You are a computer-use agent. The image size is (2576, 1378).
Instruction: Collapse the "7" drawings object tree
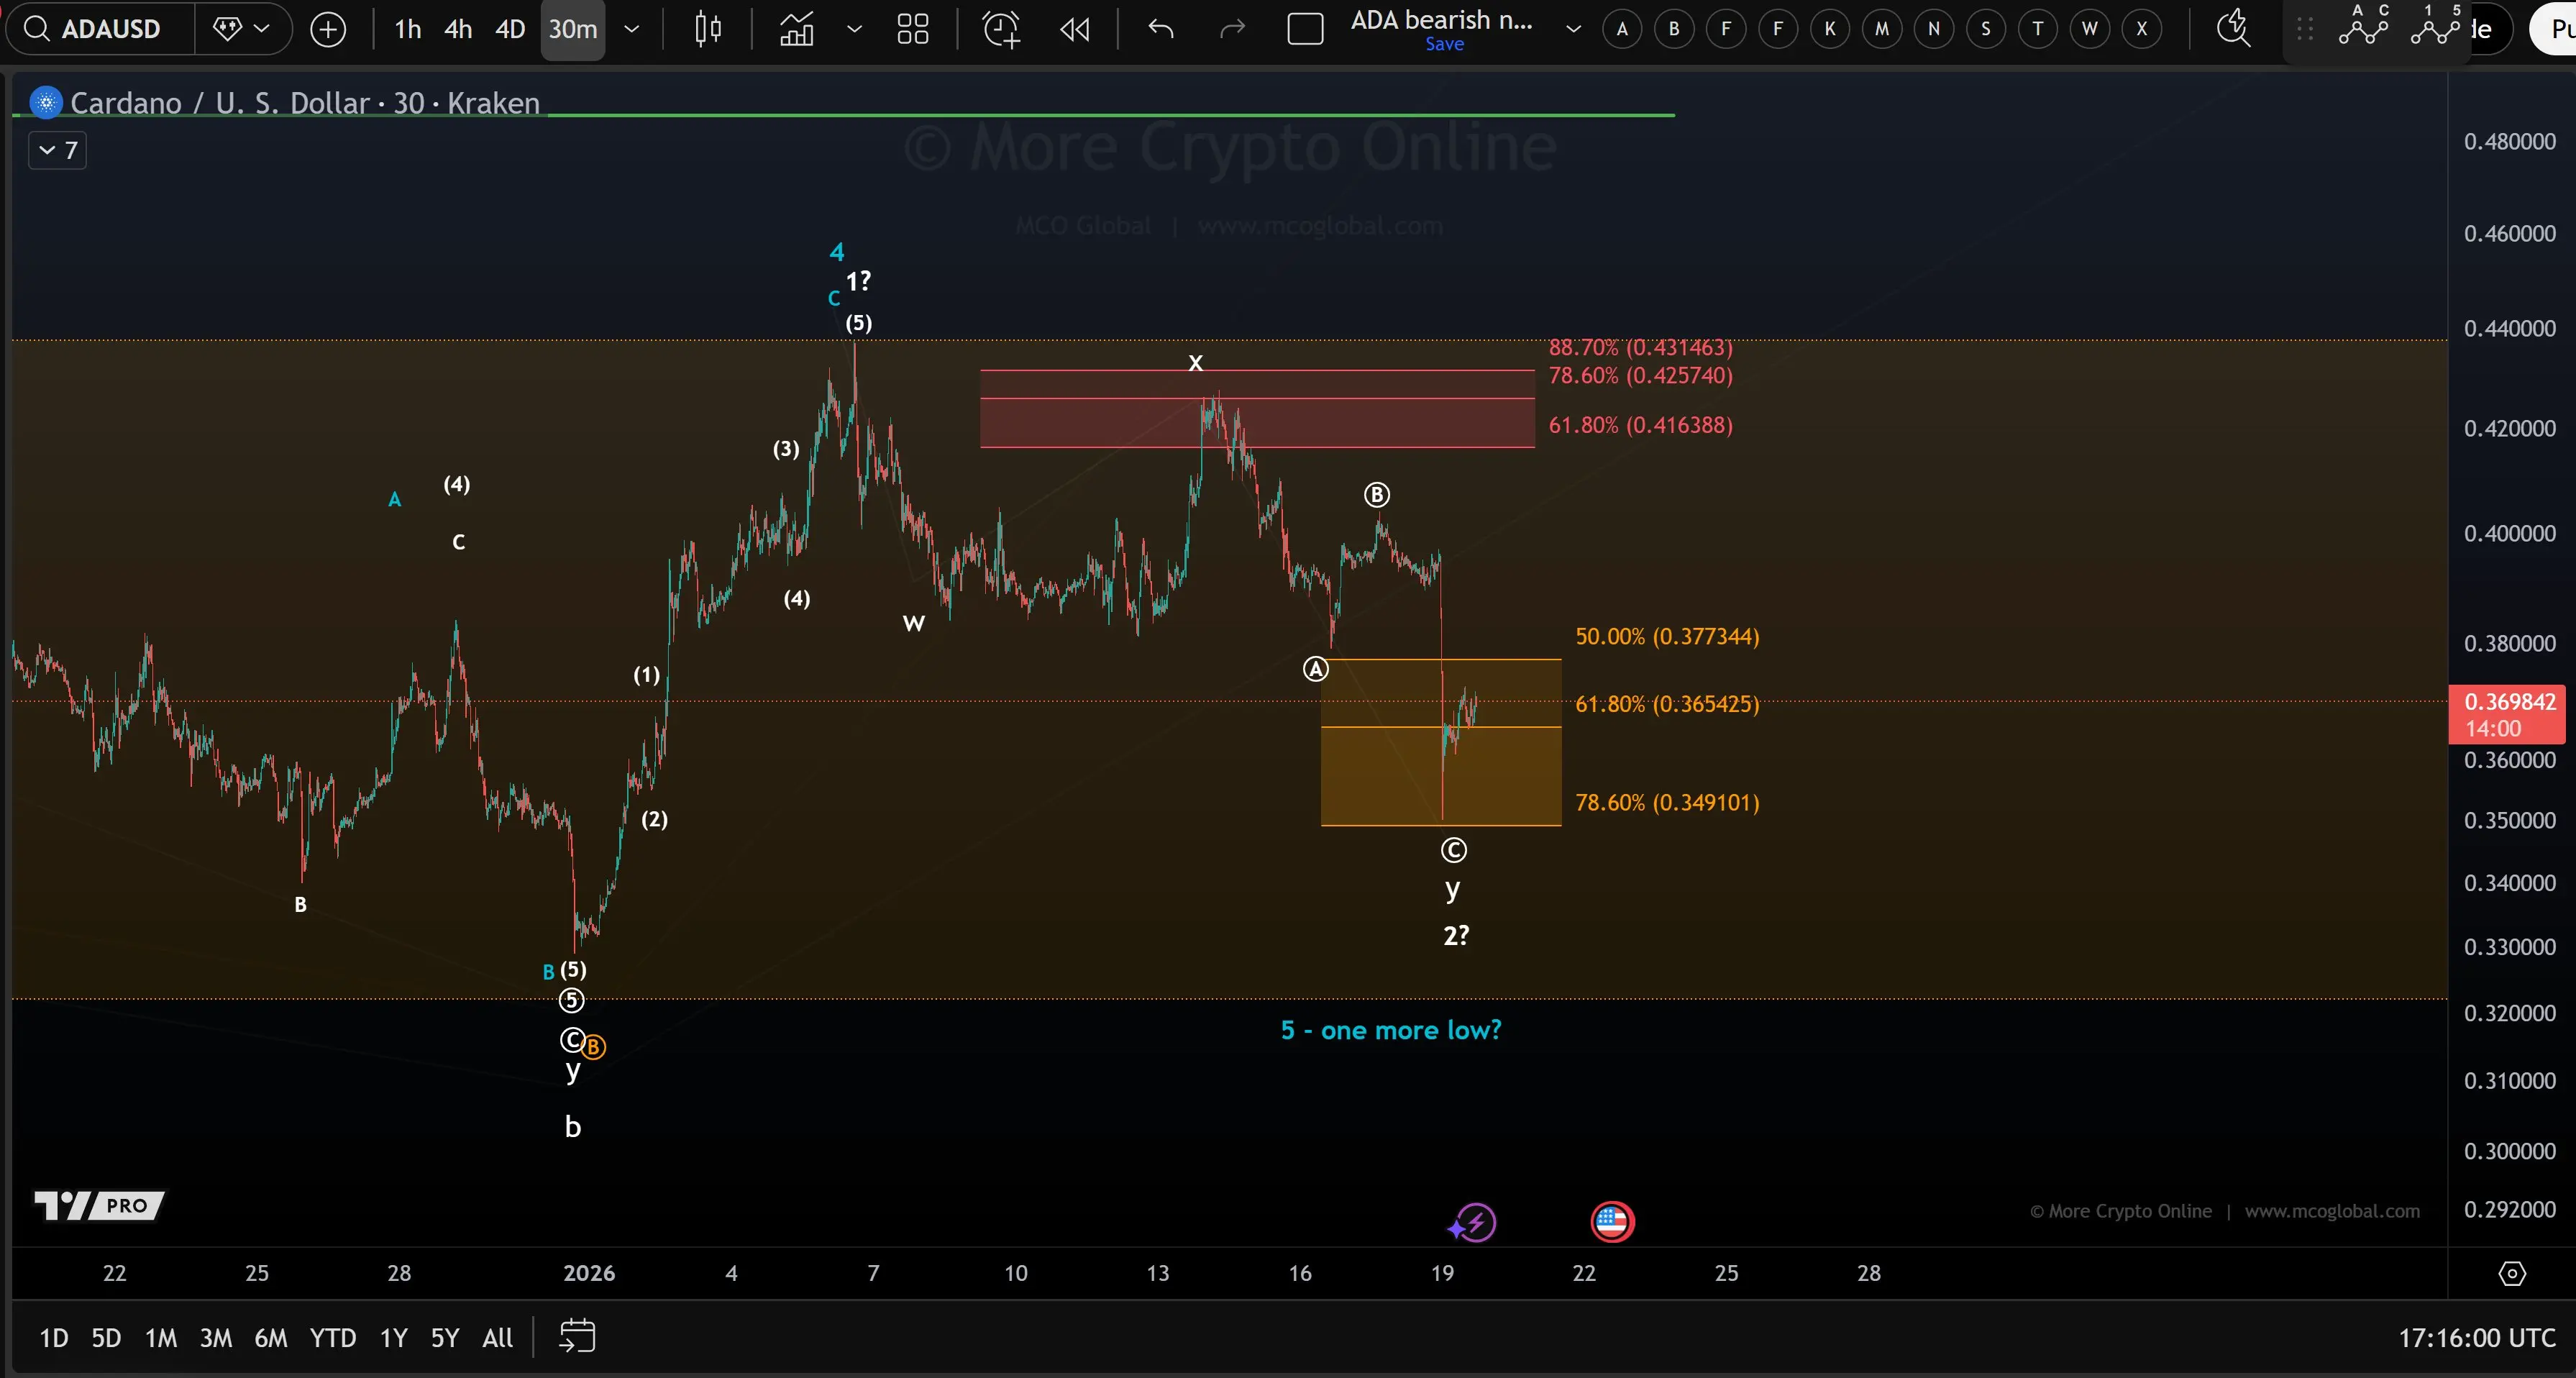[56, 150]
